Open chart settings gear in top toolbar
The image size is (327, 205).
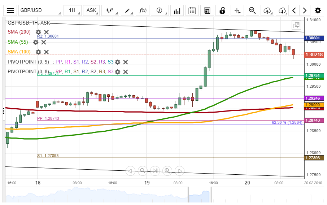[318, 10]
